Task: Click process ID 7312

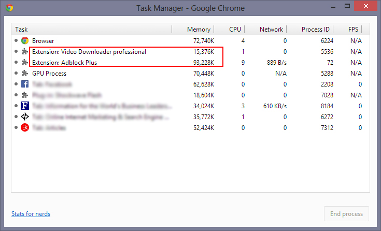Action: 327,128
